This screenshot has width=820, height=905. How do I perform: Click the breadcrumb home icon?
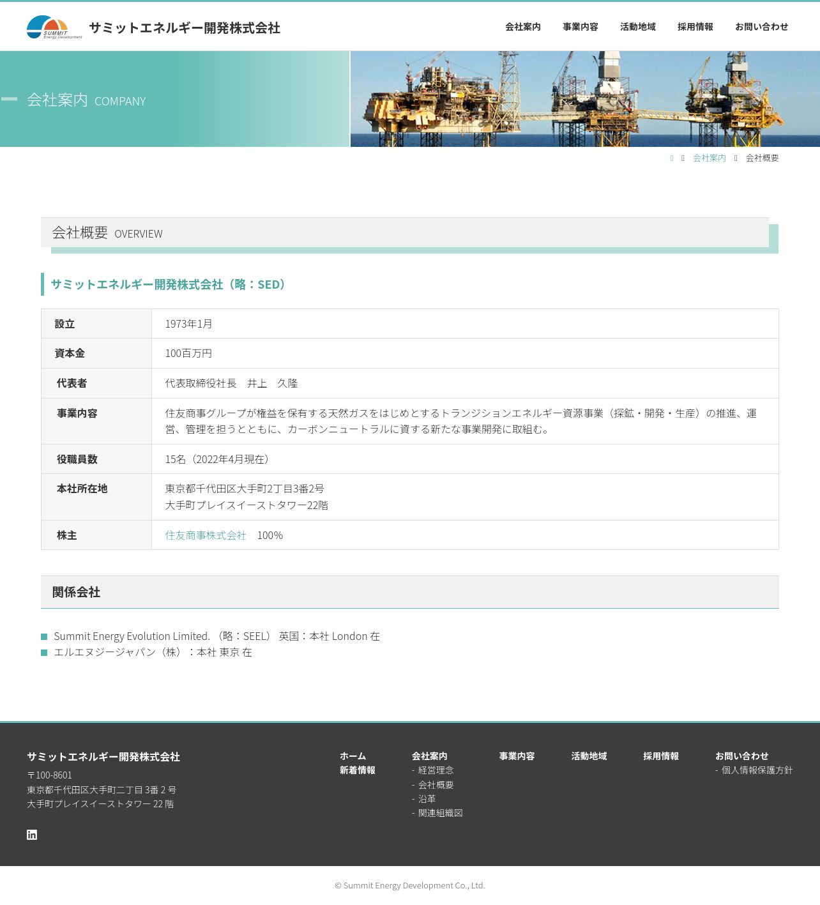point(672,158)
